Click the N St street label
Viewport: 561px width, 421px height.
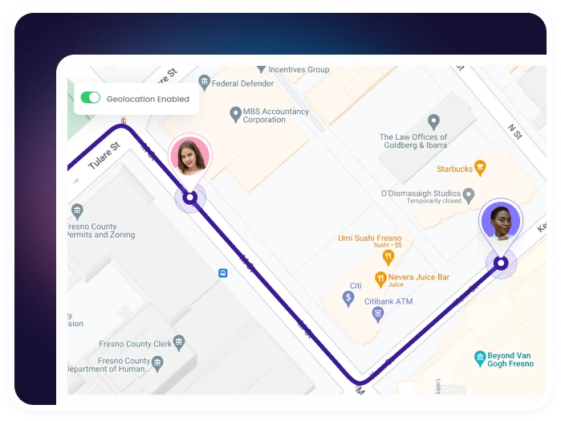(x=515, y=132)
